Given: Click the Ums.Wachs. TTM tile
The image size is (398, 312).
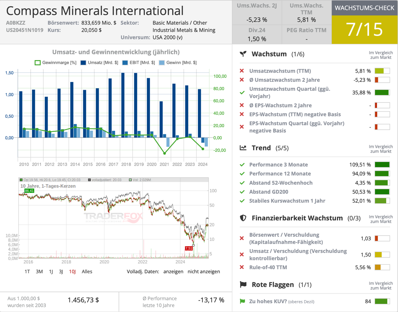Looking at the screenshot, I should coord(306,13).
